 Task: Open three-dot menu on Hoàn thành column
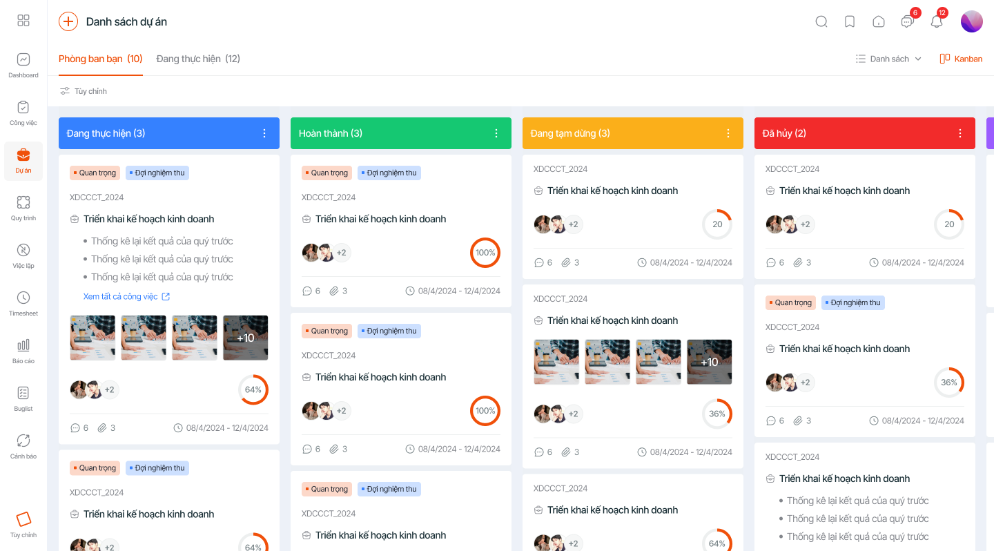(x=496, y=133)
